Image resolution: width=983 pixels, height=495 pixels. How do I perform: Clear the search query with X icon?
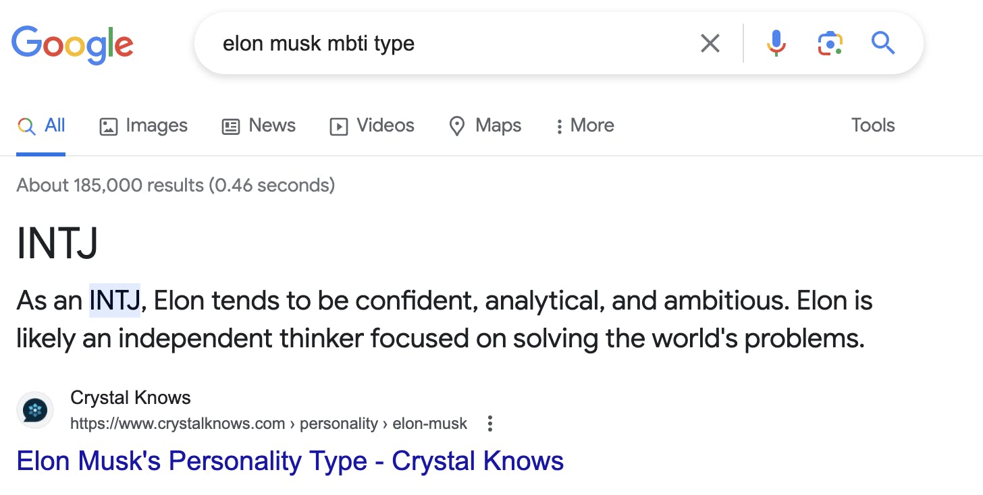710,44
